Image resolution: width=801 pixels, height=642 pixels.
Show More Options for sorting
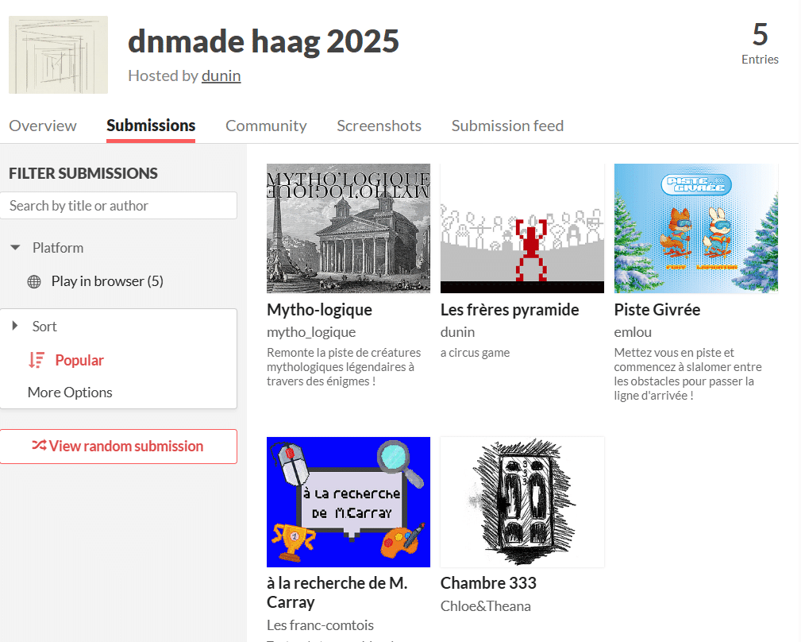[x=70, y=393]
